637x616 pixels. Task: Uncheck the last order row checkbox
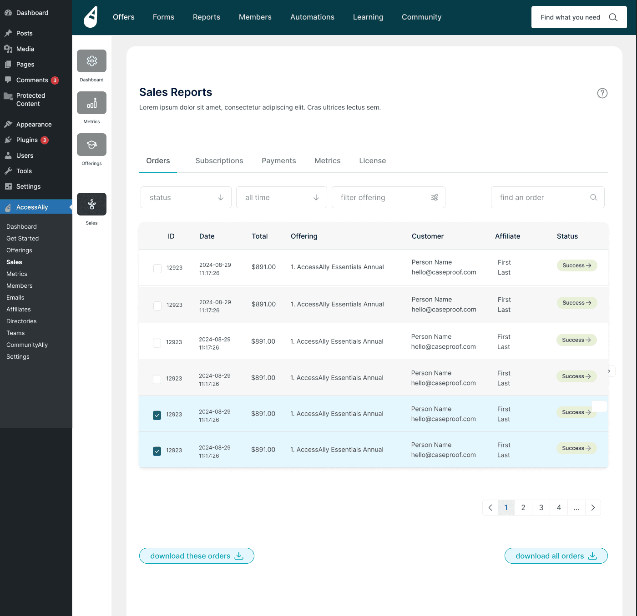[x=157, y=451]
